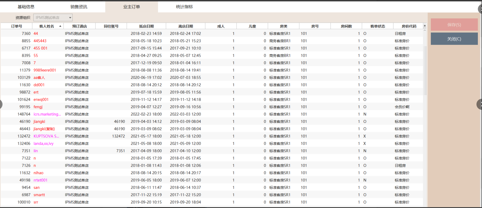482x208 pixels.
Task: Click 同住账号 132472 cell
Action: 119,136
